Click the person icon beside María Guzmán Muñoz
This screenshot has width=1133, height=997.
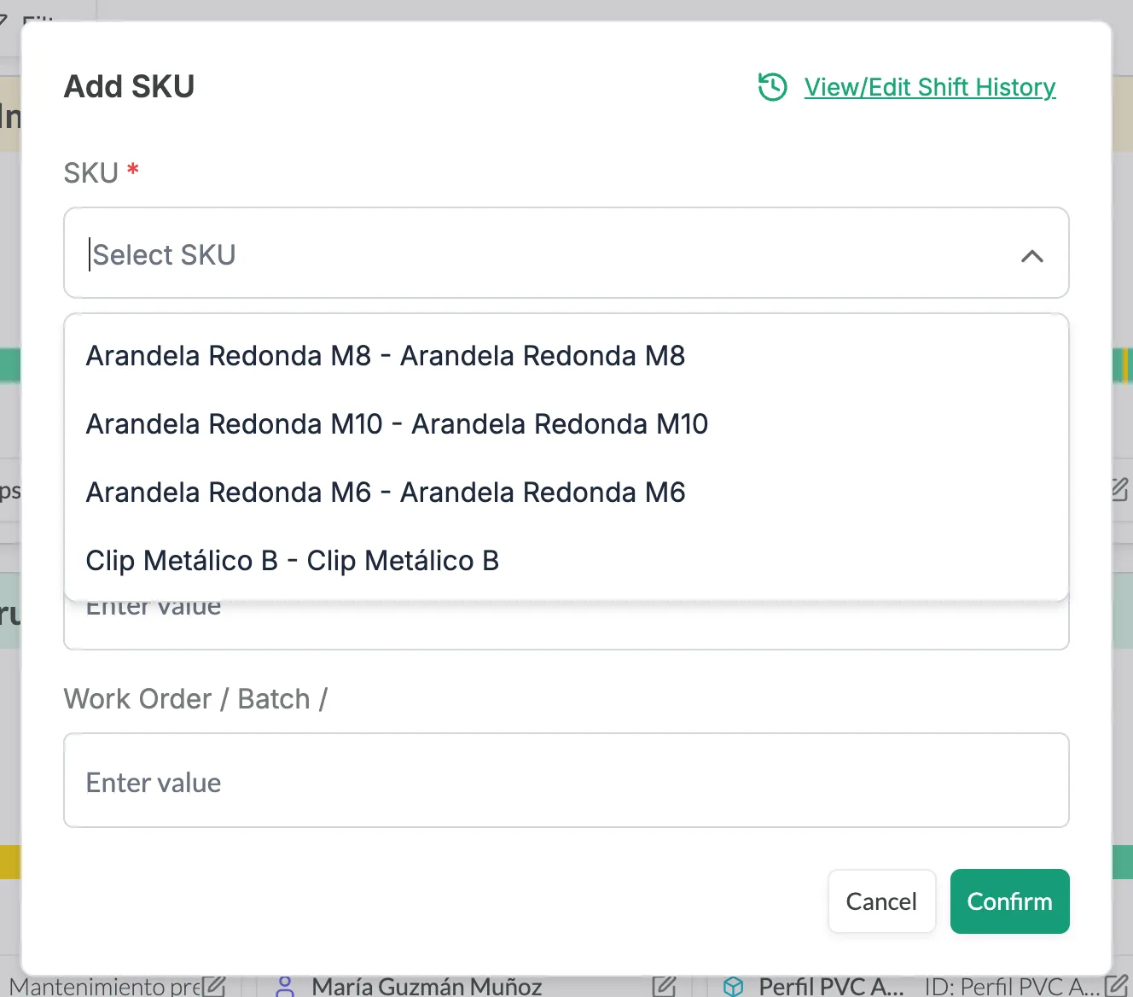click(286, 987)
